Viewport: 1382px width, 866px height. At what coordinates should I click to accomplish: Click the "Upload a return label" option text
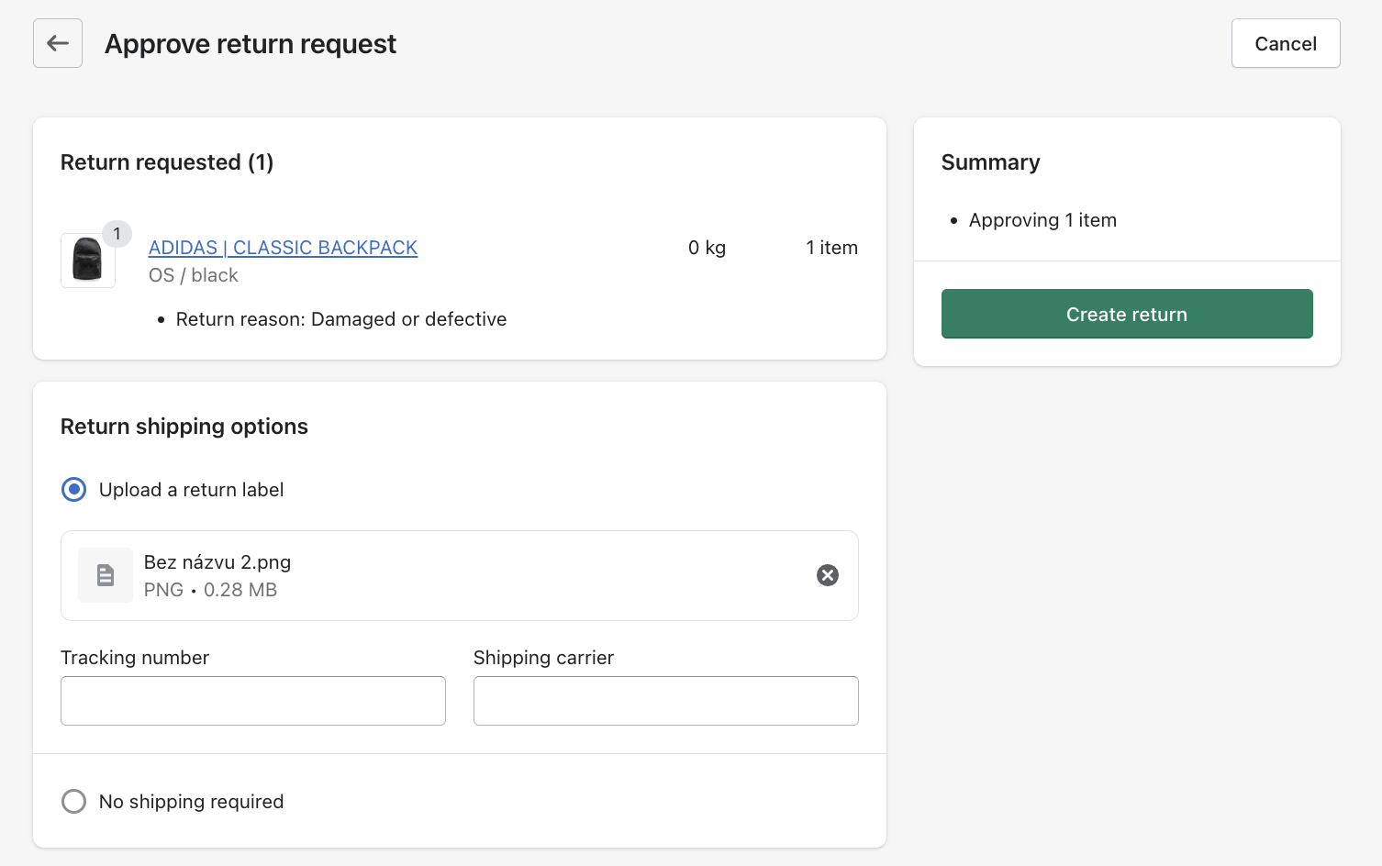click(191, 490)
